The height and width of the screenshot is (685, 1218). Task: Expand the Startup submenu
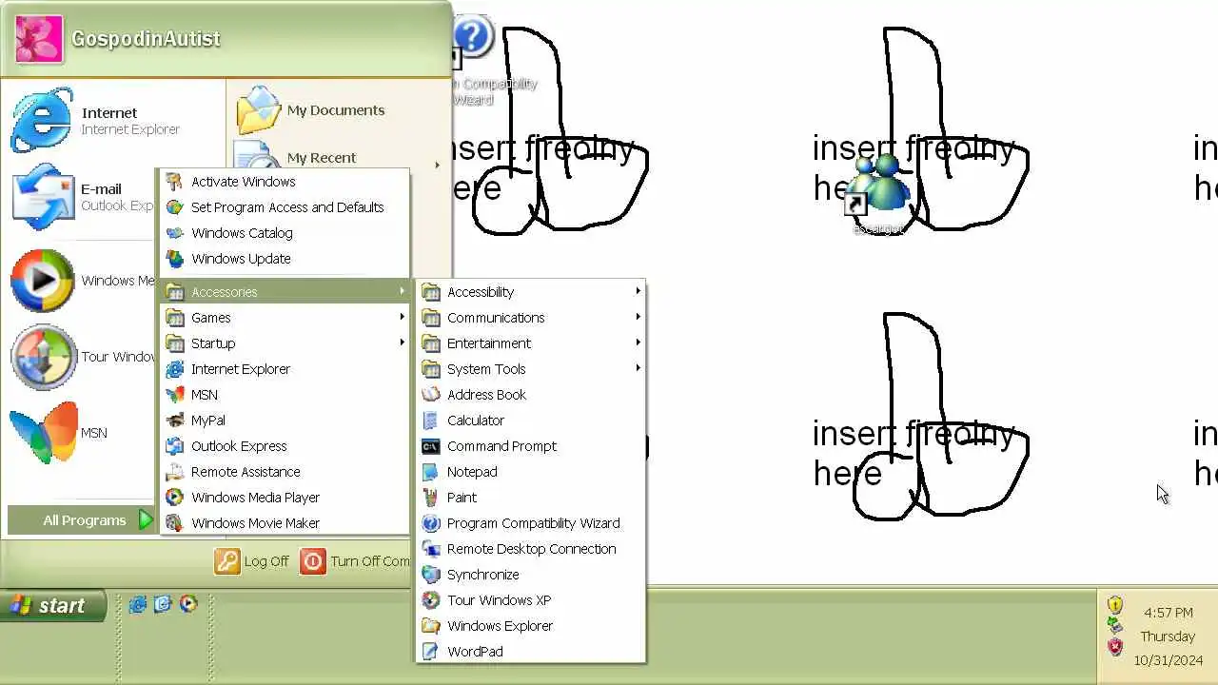285,343
